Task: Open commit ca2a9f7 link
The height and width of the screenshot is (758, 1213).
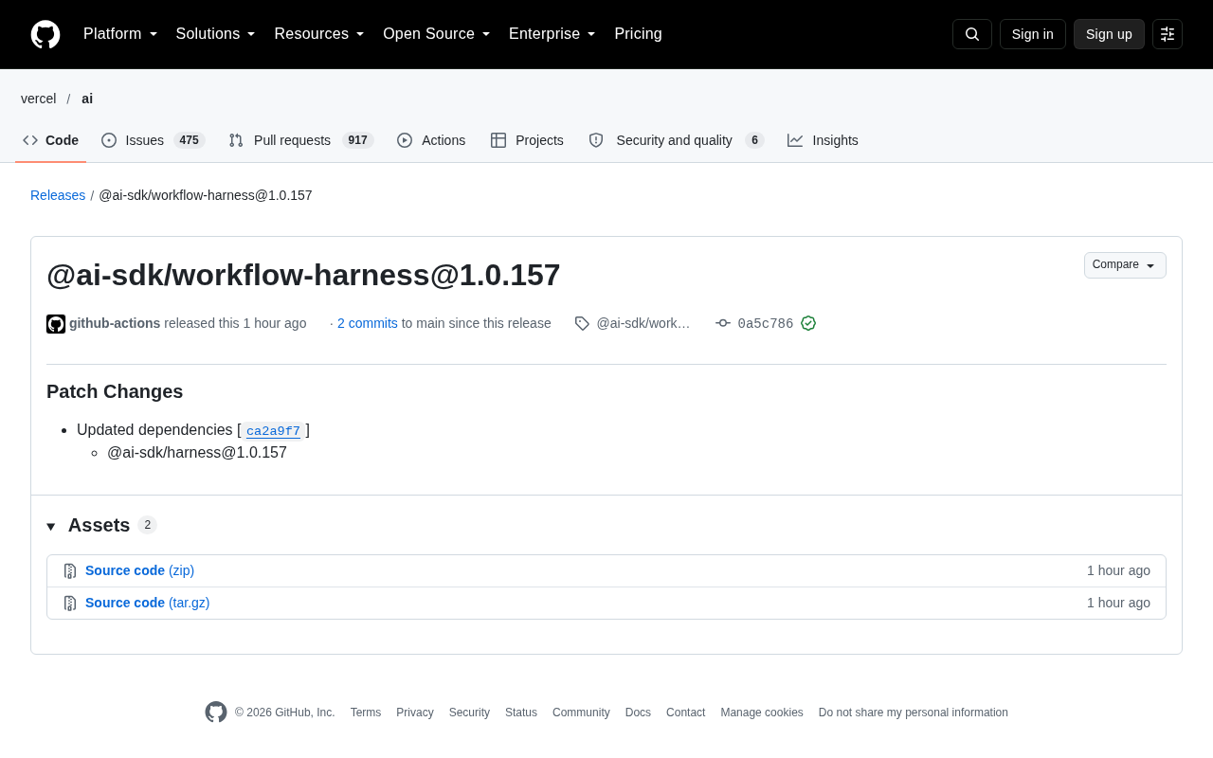Action: [x=273, y=431]
